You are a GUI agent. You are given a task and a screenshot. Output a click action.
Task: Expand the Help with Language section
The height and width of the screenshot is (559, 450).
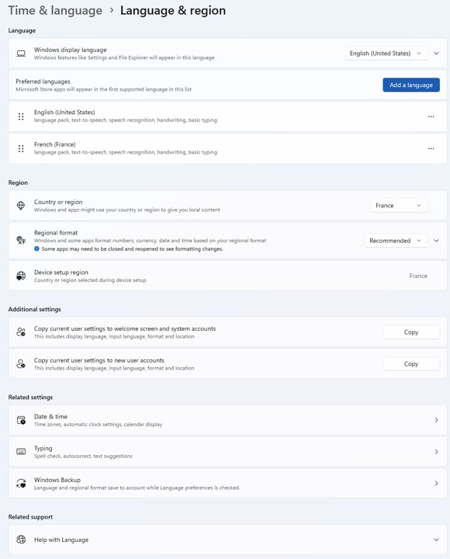436,540
